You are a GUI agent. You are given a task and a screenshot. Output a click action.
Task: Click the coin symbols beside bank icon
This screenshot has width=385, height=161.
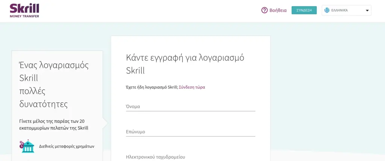coord(22,144)
